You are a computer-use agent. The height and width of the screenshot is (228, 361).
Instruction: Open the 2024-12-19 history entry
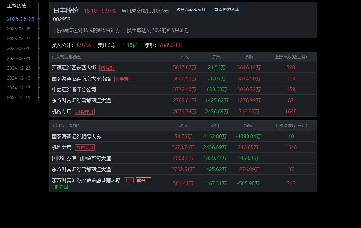[19, 78]
